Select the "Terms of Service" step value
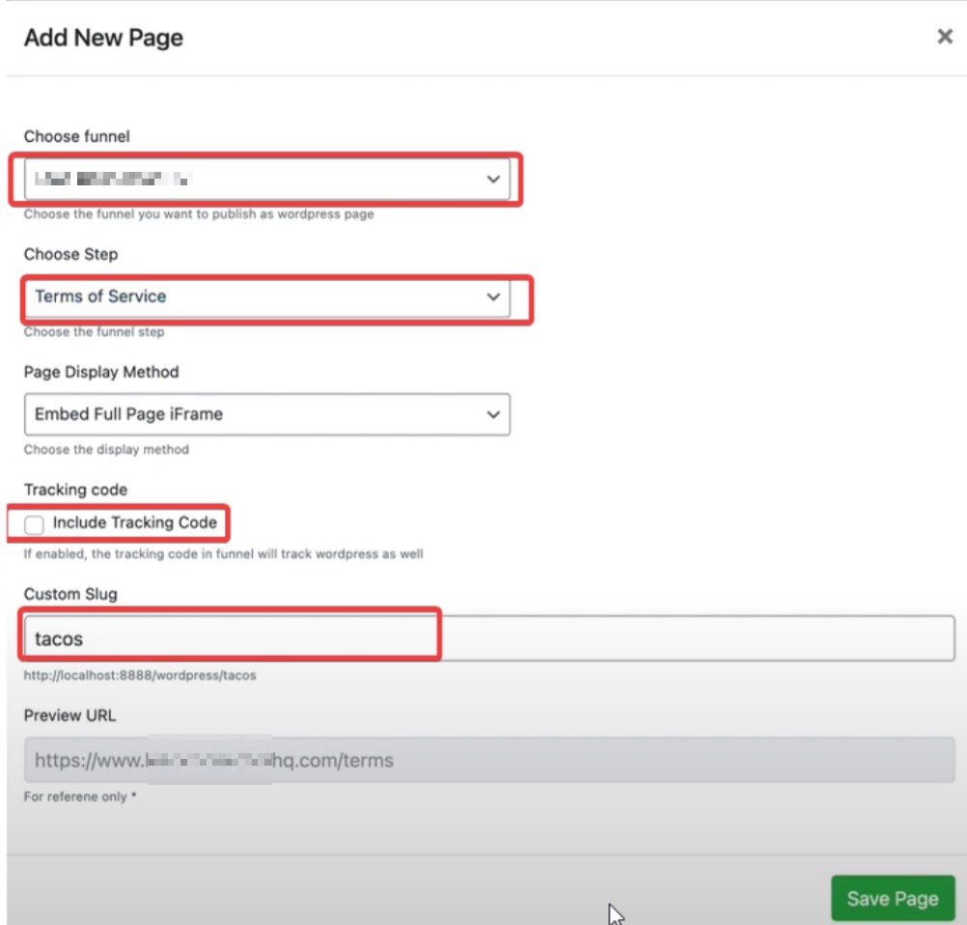 pyautogui.click(x=100, y=296)
